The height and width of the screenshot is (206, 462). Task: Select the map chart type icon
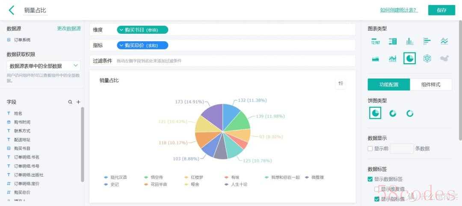[444, 59]
